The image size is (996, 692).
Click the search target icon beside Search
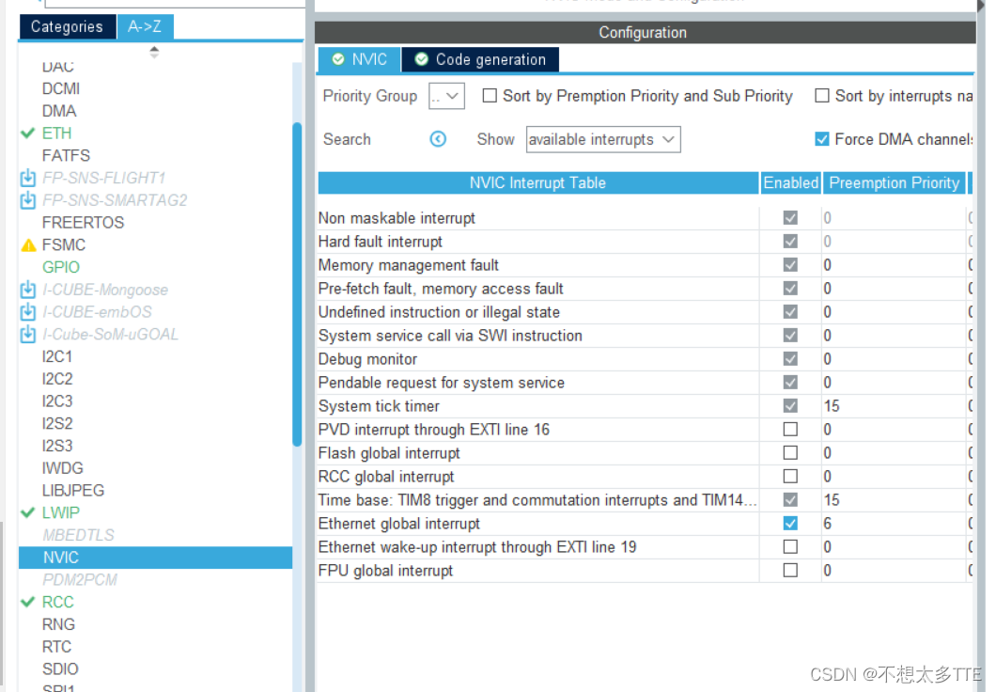[438, 138]
